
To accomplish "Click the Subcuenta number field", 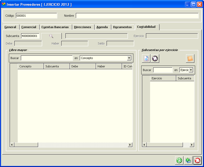I will pyautogui.click(x=30, y=36).
